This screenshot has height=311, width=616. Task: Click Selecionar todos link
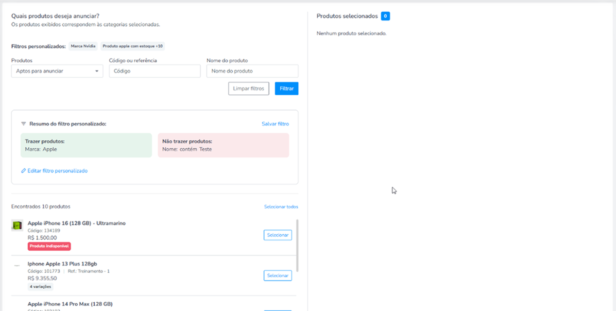(281, 207)
